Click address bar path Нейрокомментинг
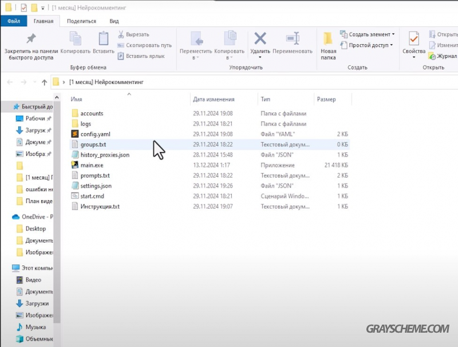The image size is (458, 347). (106, 82)
